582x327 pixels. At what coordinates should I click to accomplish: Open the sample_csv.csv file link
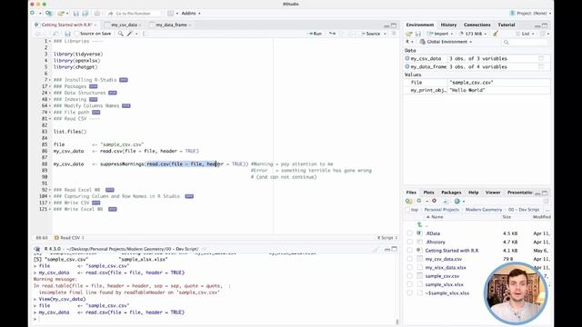pyautogui.click(x=442, y=276)
